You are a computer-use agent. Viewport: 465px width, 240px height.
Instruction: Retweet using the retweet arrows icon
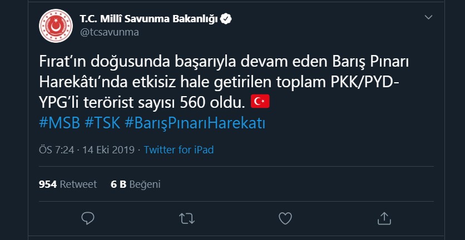pyautogui.click(x=187, y=219)
